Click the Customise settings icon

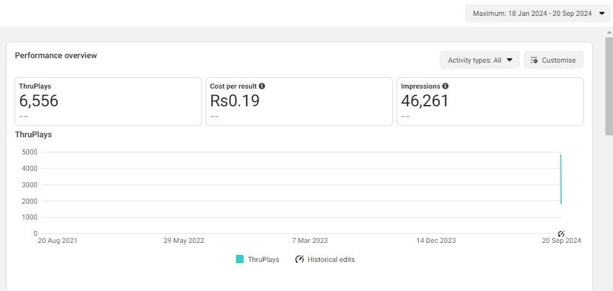click(534, 60)
